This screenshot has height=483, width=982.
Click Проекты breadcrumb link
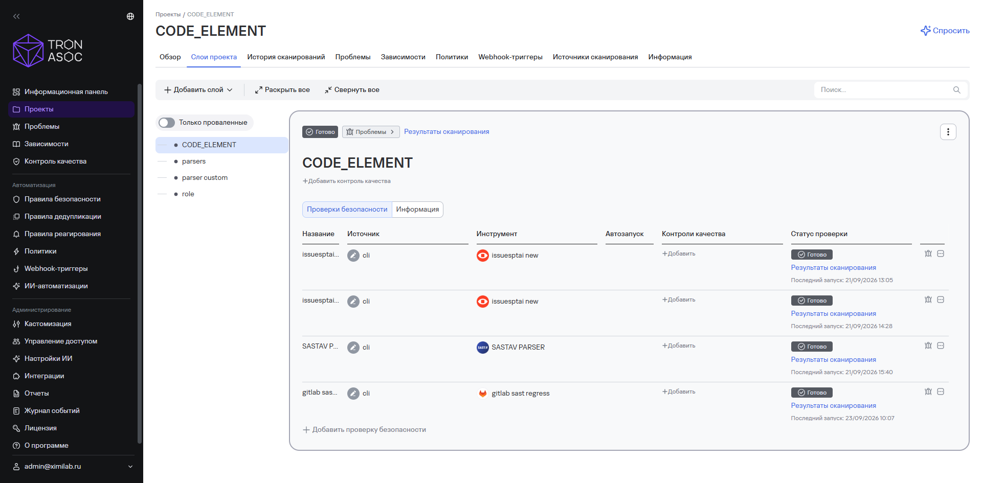tap(168, 15)
